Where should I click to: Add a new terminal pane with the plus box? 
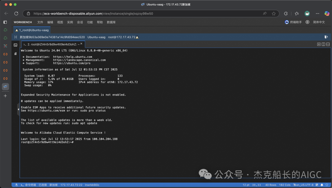coord(319,44)
